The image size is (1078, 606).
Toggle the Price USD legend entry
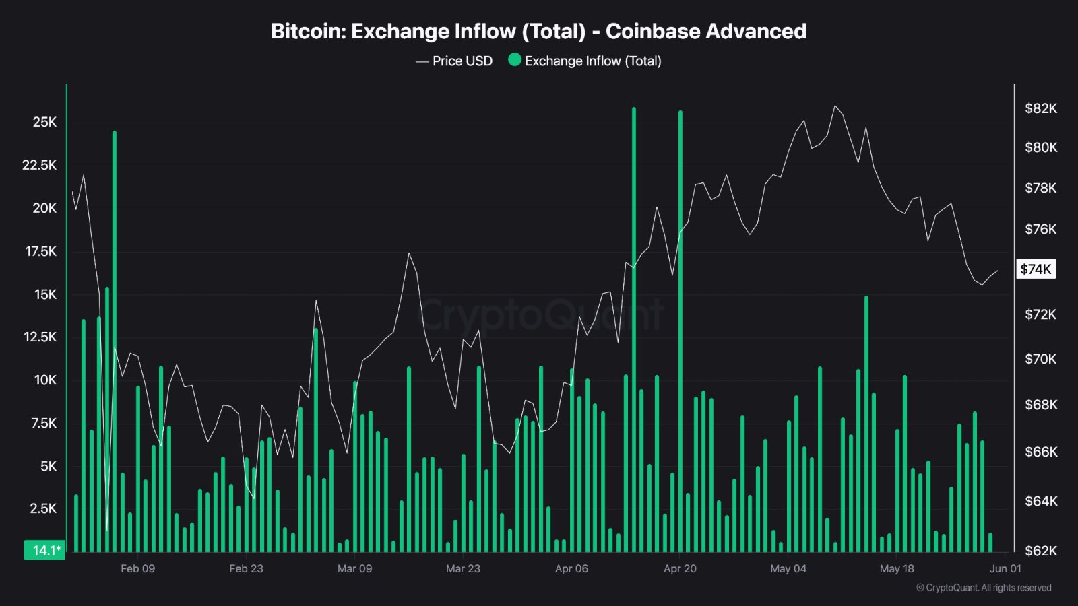click(454, 61)
